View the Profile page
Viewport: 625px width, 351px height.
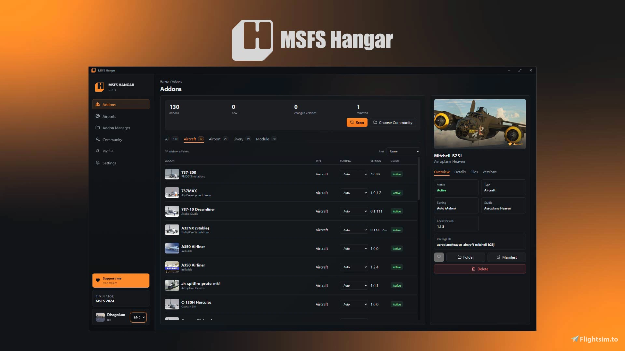[x=121, y=151]
